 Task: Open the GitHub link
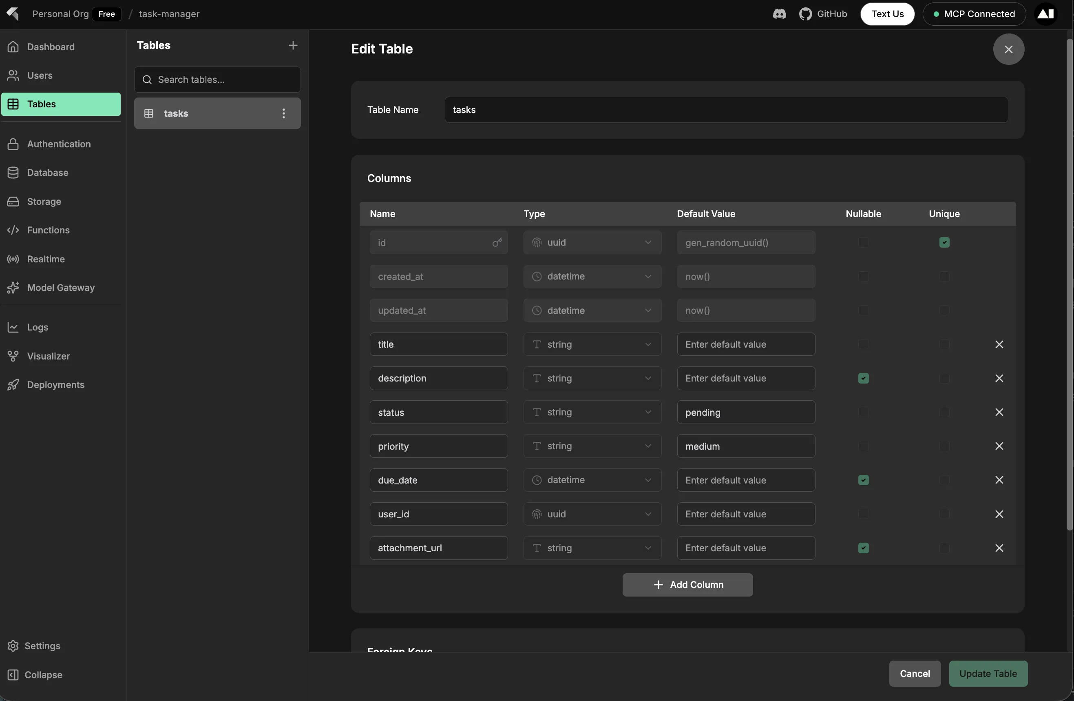point(823,14)
